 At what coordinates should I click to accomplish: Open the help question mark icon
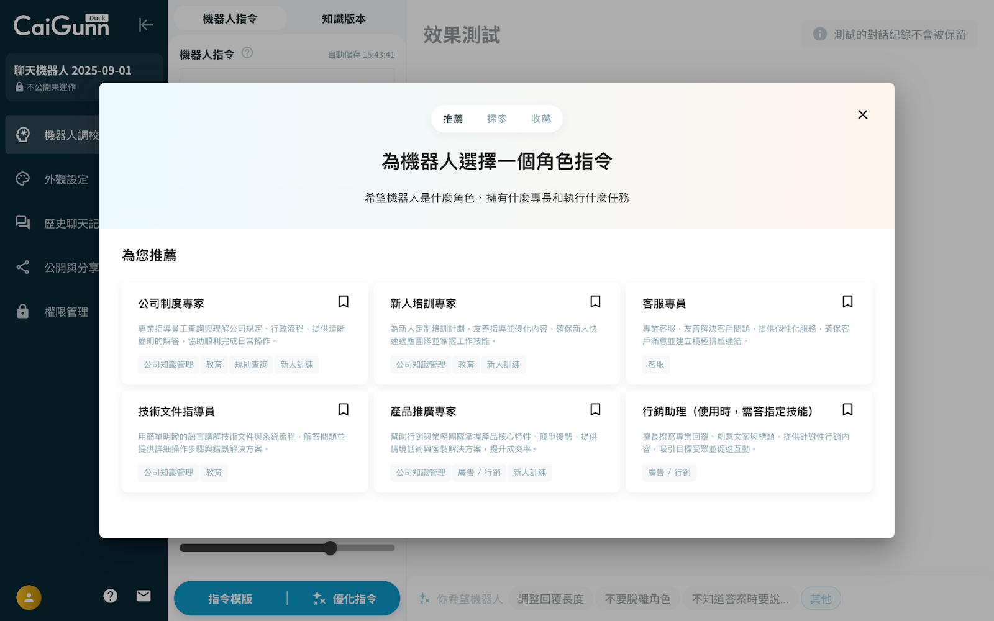110,596
